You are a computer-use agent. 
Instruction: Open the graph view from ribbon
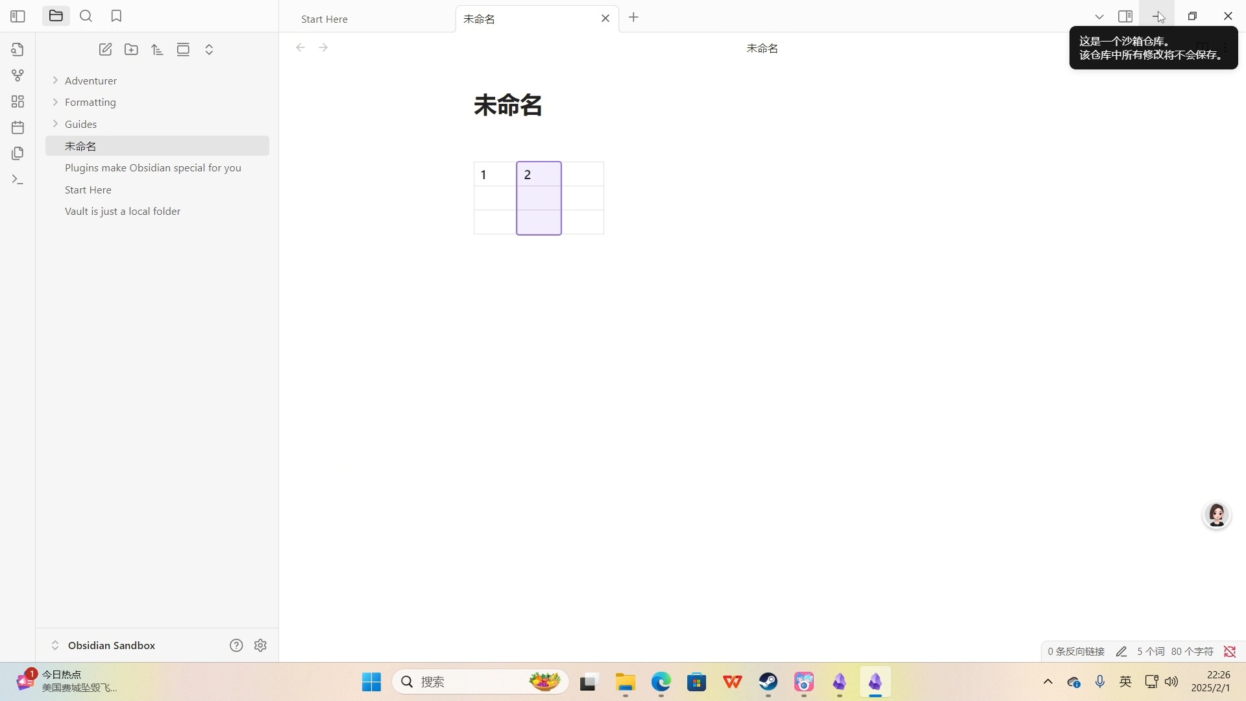tap(18, 75)
